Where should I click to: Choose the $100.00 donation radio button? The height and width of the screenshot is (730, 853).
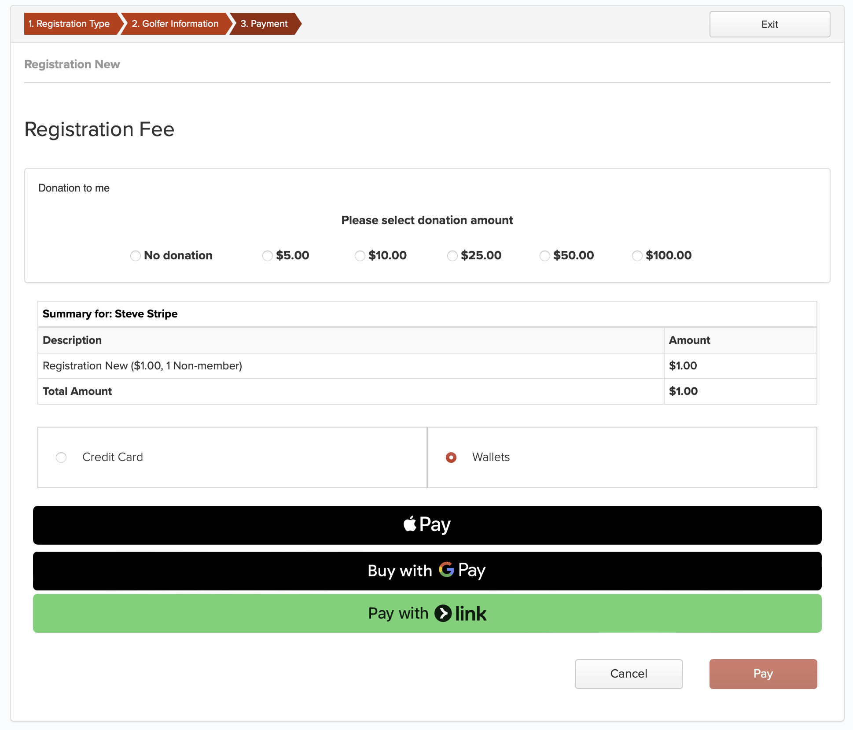click(x=637, y=256)
